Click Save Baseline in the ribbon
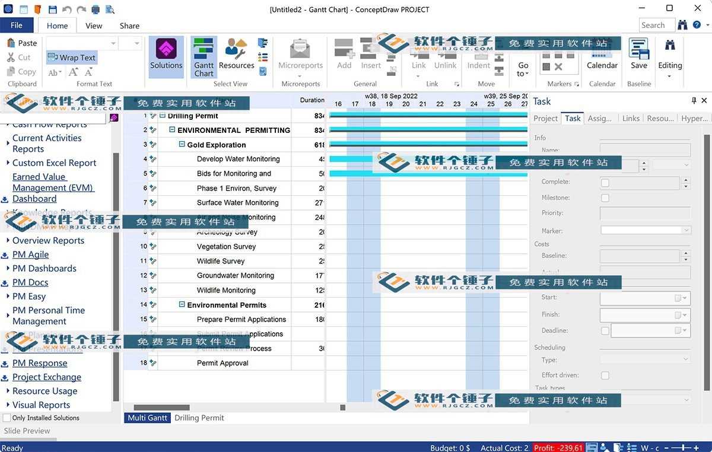Viewport: 712px width, 452px height. coord(639,55)
